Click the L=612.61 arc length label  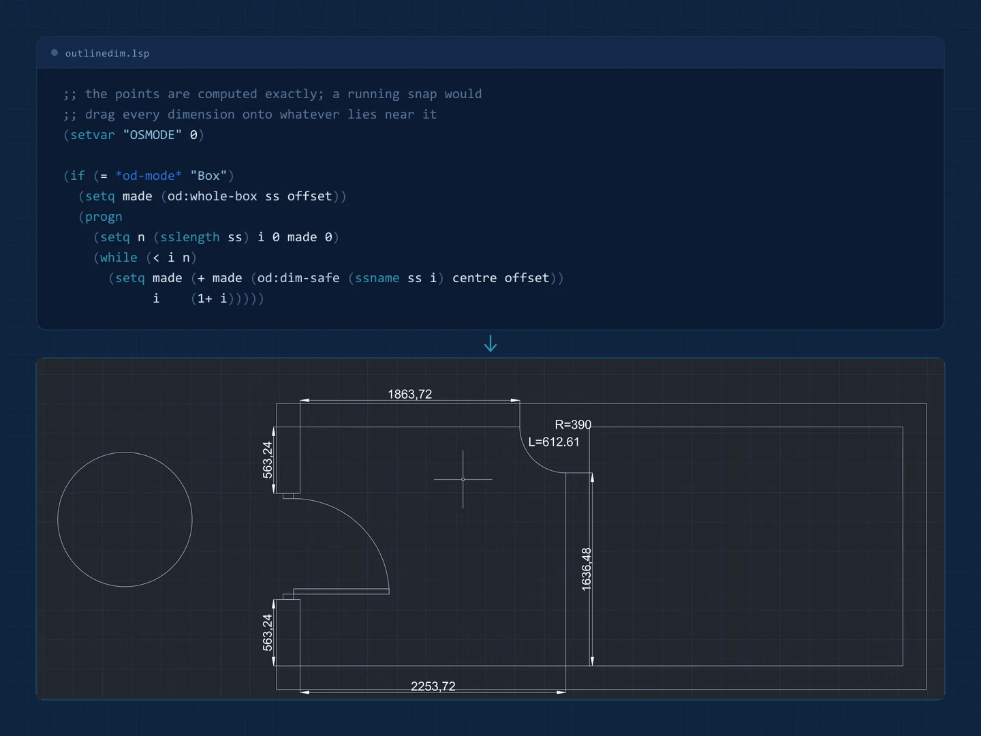554,442
